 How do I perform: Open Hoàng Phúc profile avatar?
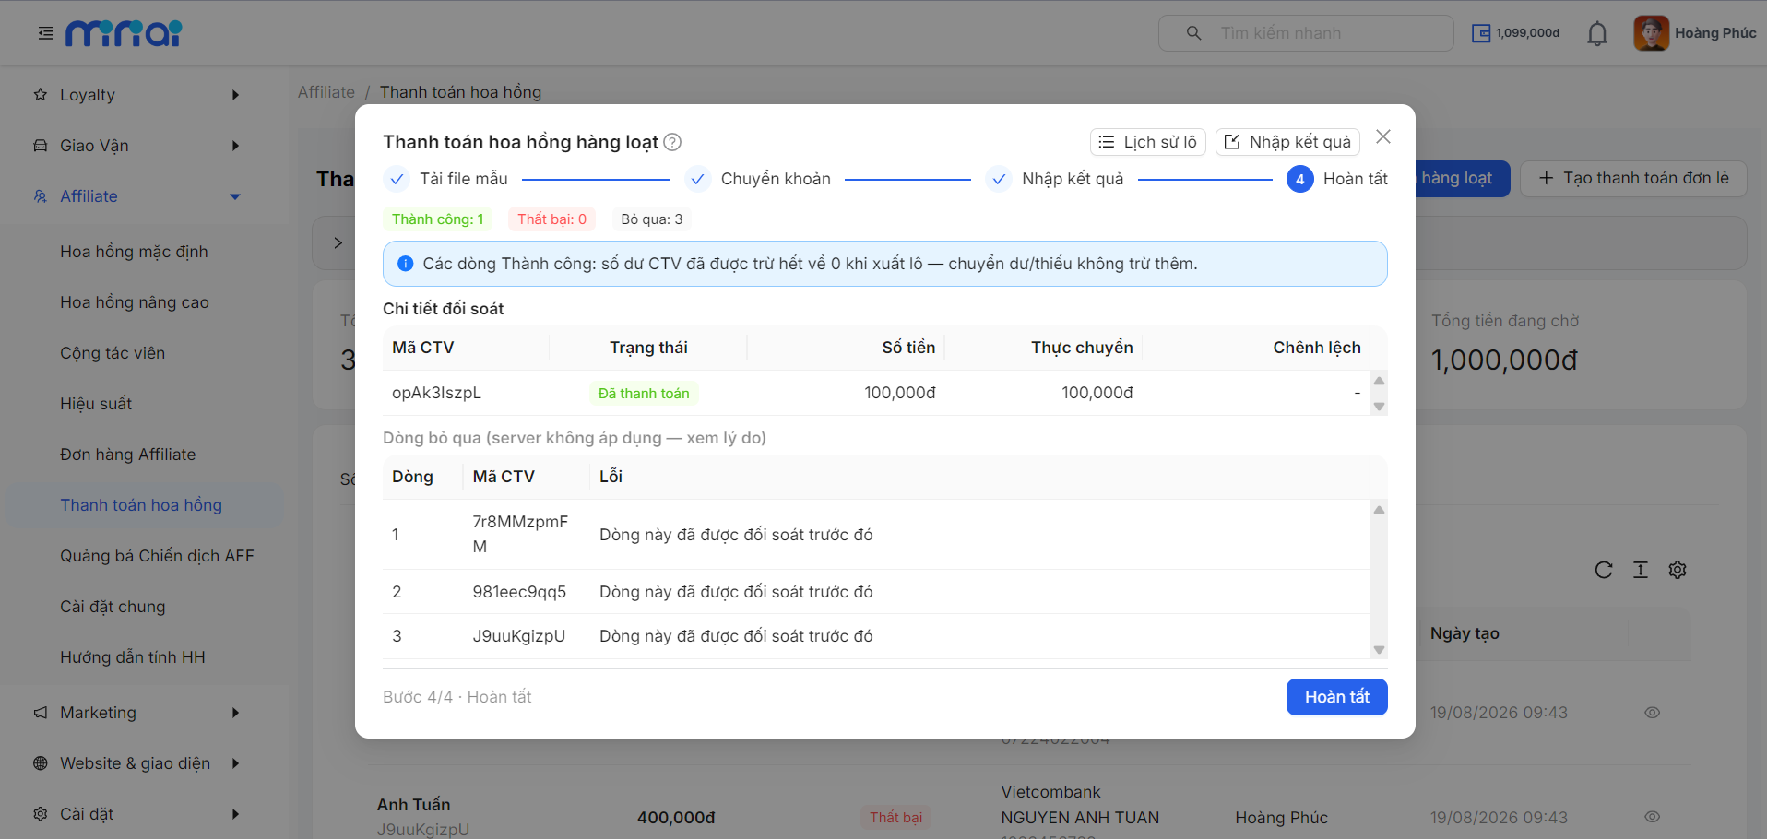[1651, 33]
